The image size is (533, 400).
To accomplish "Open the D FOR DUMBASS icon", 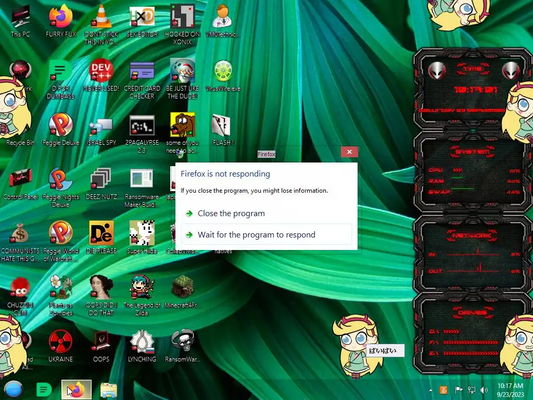I will [x=60, y=79].
